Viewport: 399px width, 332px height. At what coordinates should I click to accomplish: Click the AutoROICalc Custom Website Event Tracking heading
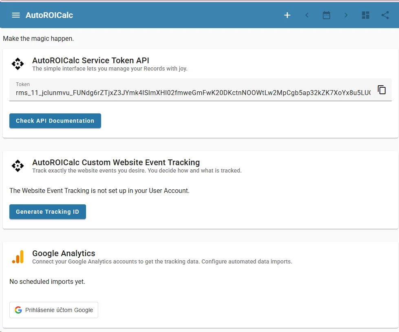coord(116,162)
